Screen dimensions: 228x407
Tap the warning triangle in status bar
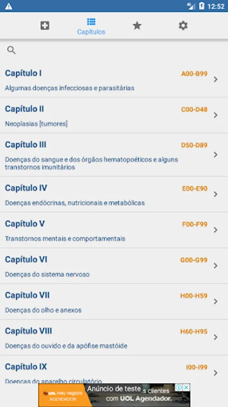(x=9, y=6)
